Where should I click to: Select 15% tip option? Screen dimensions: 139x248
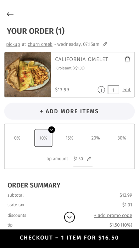coord(69,138)
